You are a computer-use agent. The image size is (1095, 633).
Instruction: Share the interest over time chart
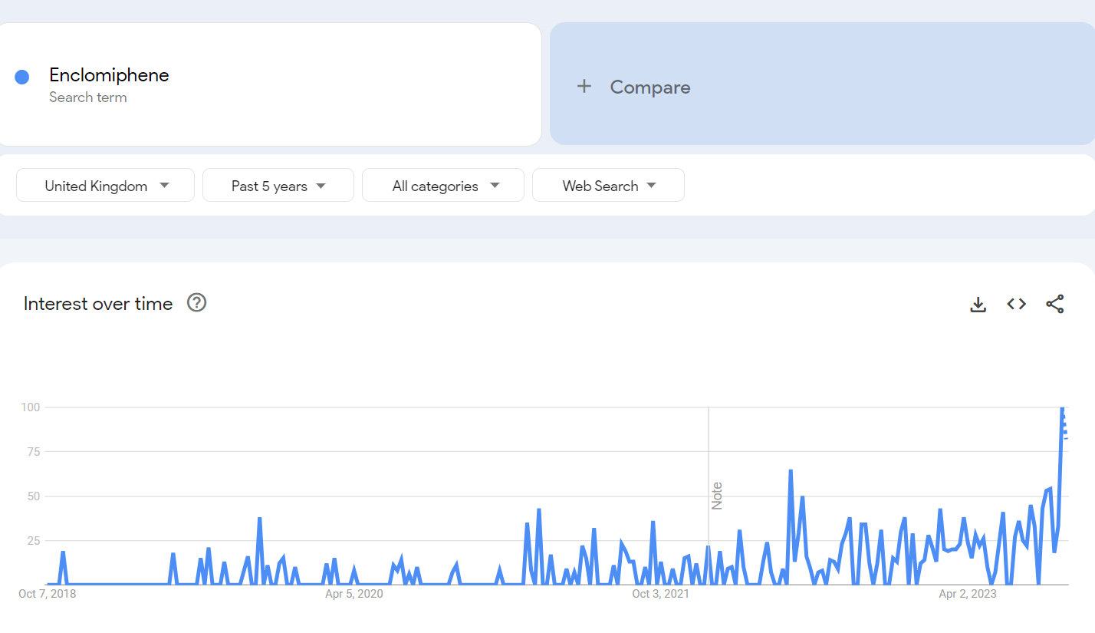point(1055,304)
